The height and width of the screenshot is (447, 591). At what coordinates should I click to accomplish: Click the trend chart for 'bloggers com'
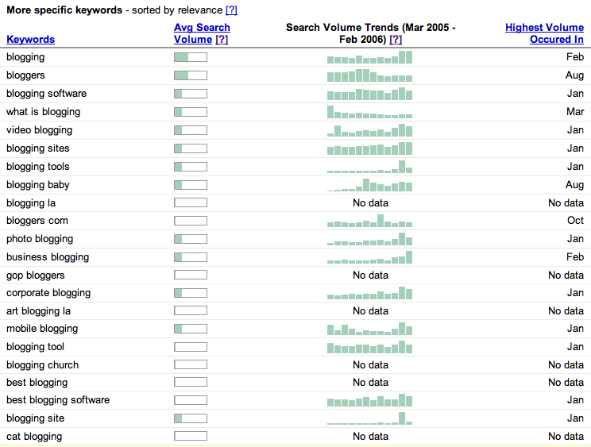(x=369, y=221)
